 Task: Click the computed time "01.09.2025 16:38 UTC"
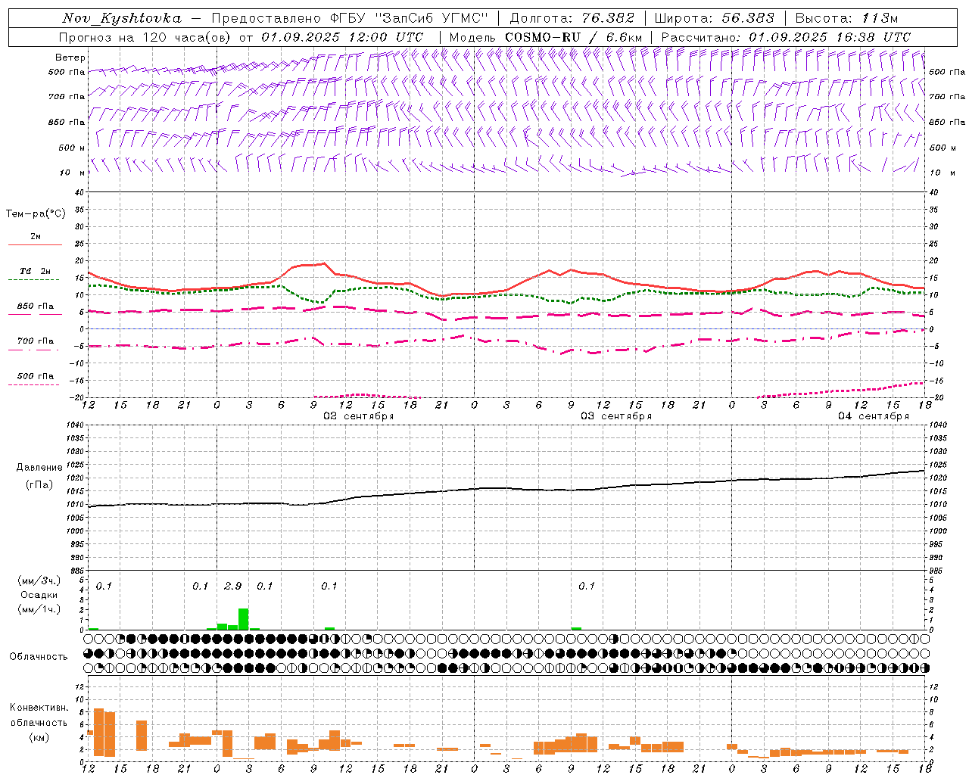(x=829, y=37)
